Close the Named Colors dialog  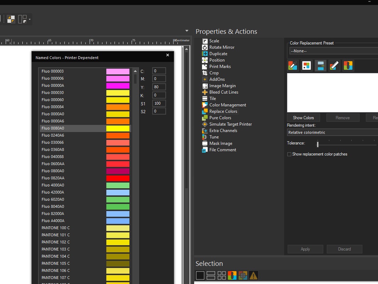coord(167,55)
